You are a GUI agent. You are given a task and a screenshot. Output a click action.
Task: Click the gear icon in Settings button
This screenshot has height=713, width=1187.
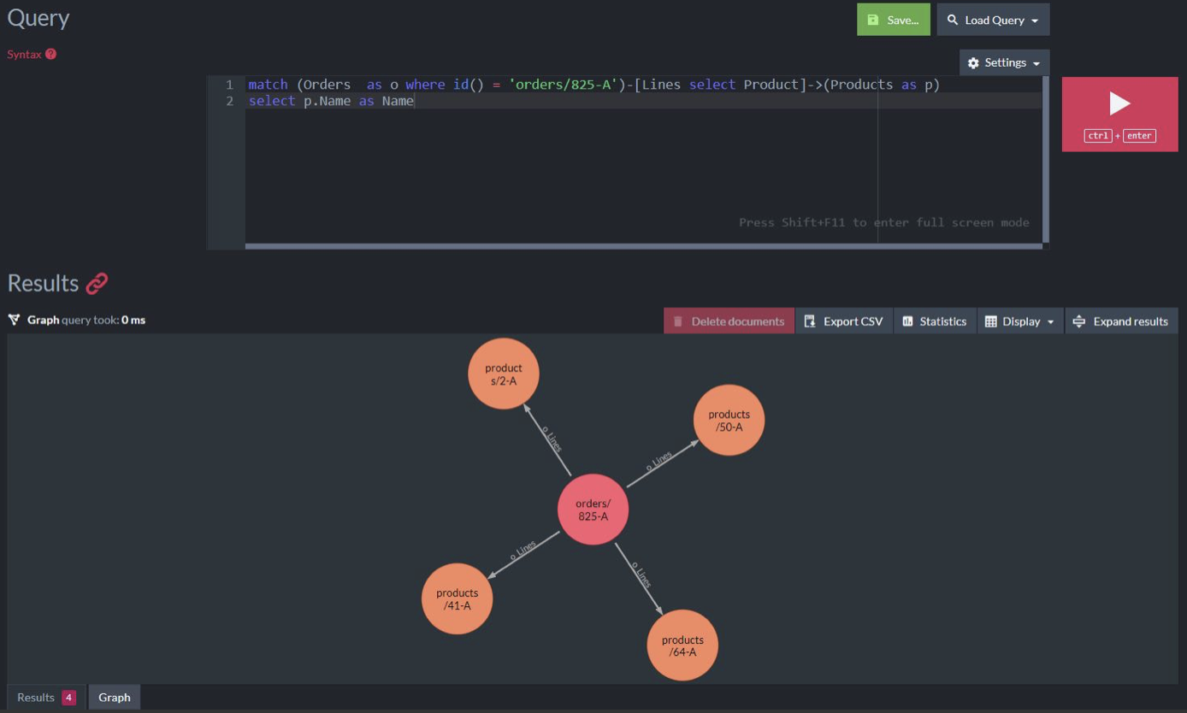pos(973,63)
